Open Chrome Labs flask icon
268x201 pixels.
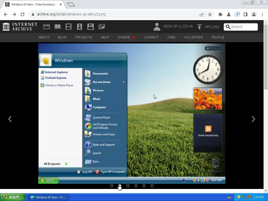point(229,15)
